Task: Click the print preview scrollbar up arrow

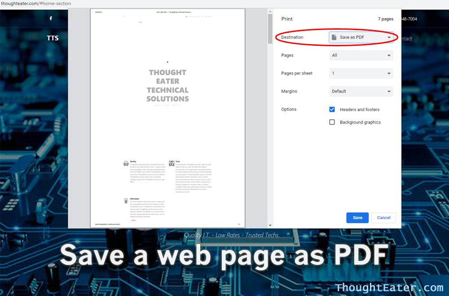Action: coord(270,12)
